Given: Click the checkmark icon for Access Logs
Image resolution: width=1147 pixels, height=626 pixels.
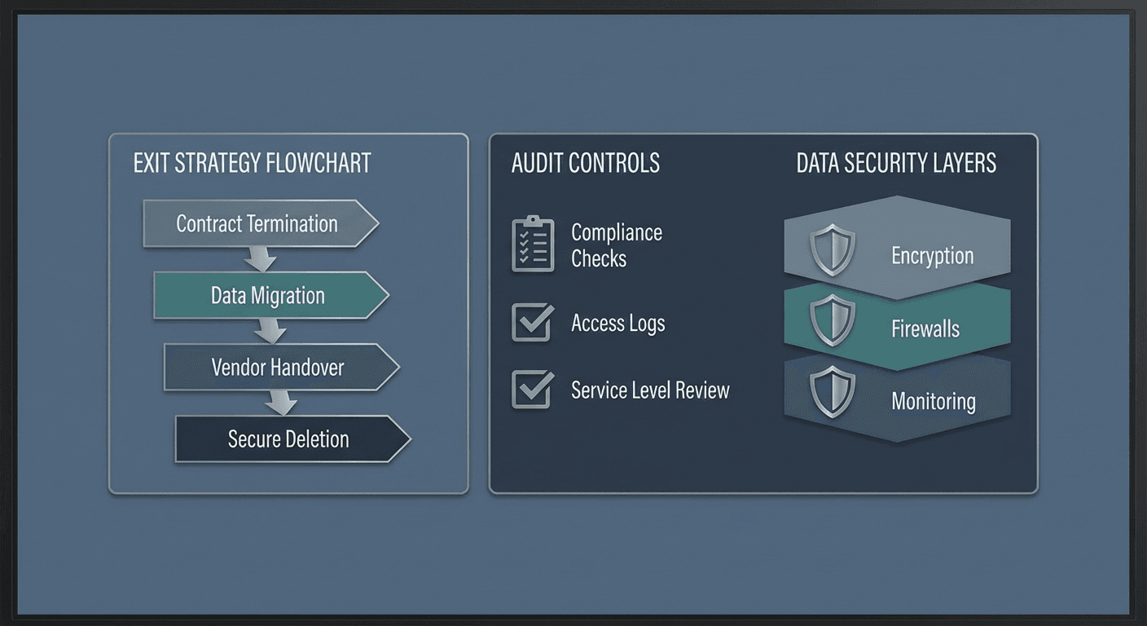Looking at the screenshot, I should (x=531, y=323).
